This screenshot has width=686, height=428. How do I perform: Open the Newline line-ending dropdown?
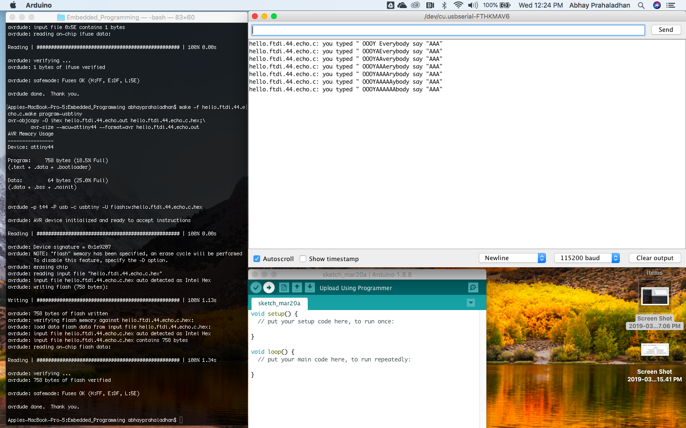(x=512, y=258)
